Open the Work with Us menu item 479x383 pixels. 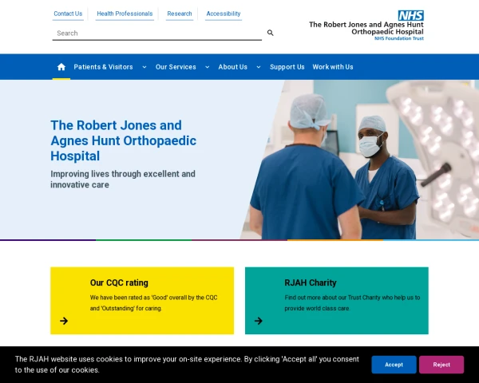(x=333, y=67)
